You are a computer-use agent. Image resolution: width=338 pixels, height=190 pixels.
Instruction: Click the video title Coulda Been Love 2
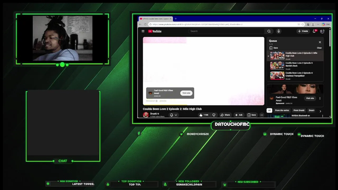(172, 109)
